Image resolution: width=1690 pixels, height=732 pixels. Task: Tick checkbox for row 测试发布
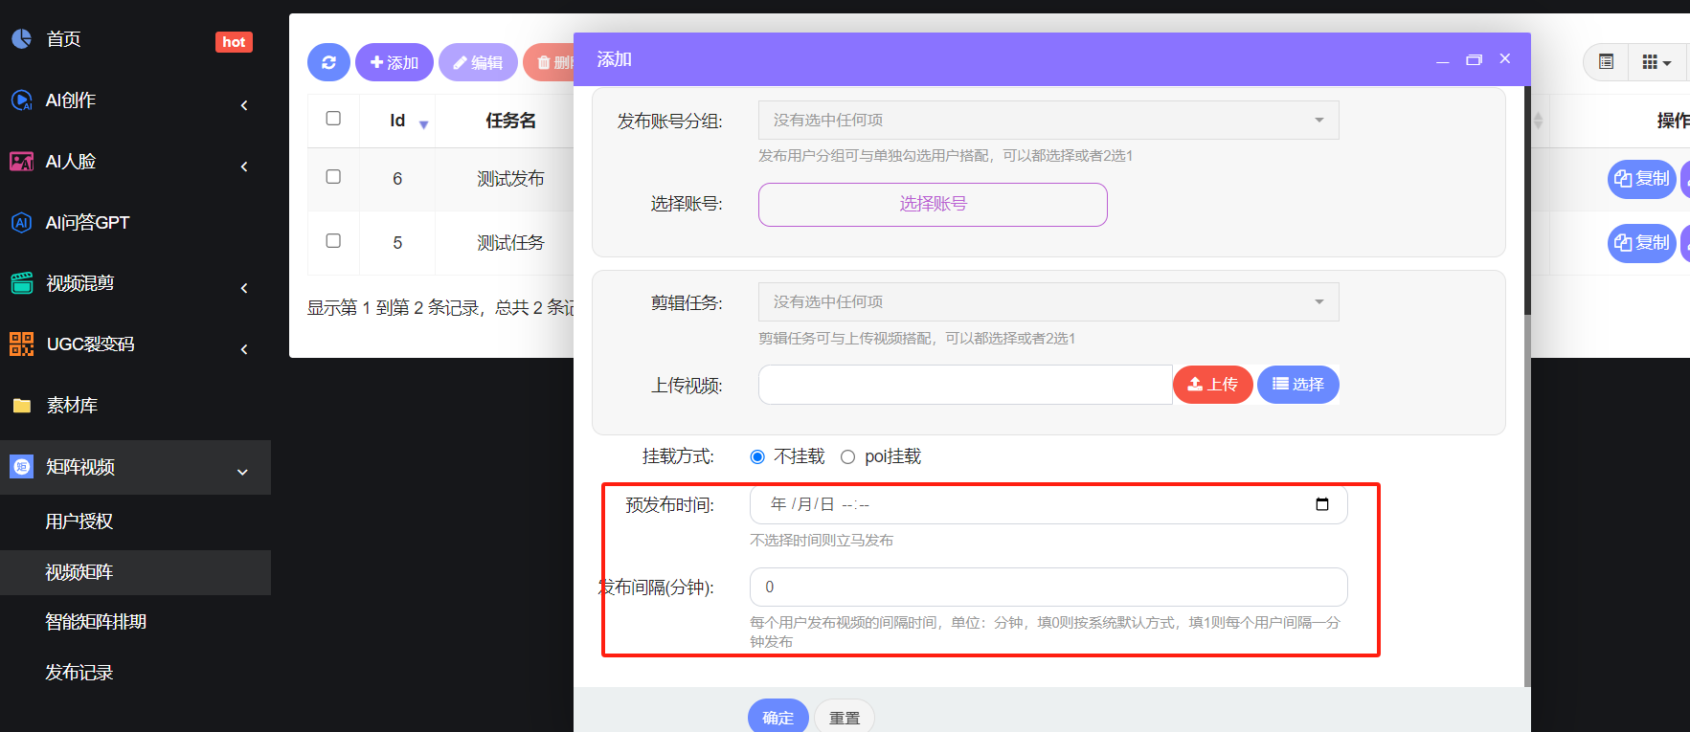point(333,177)
